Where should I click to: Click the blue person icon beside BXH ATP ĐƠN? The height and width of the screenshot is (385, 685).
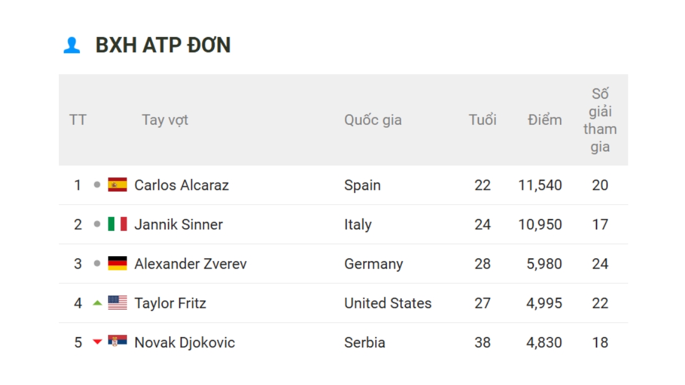coord(71,45)
